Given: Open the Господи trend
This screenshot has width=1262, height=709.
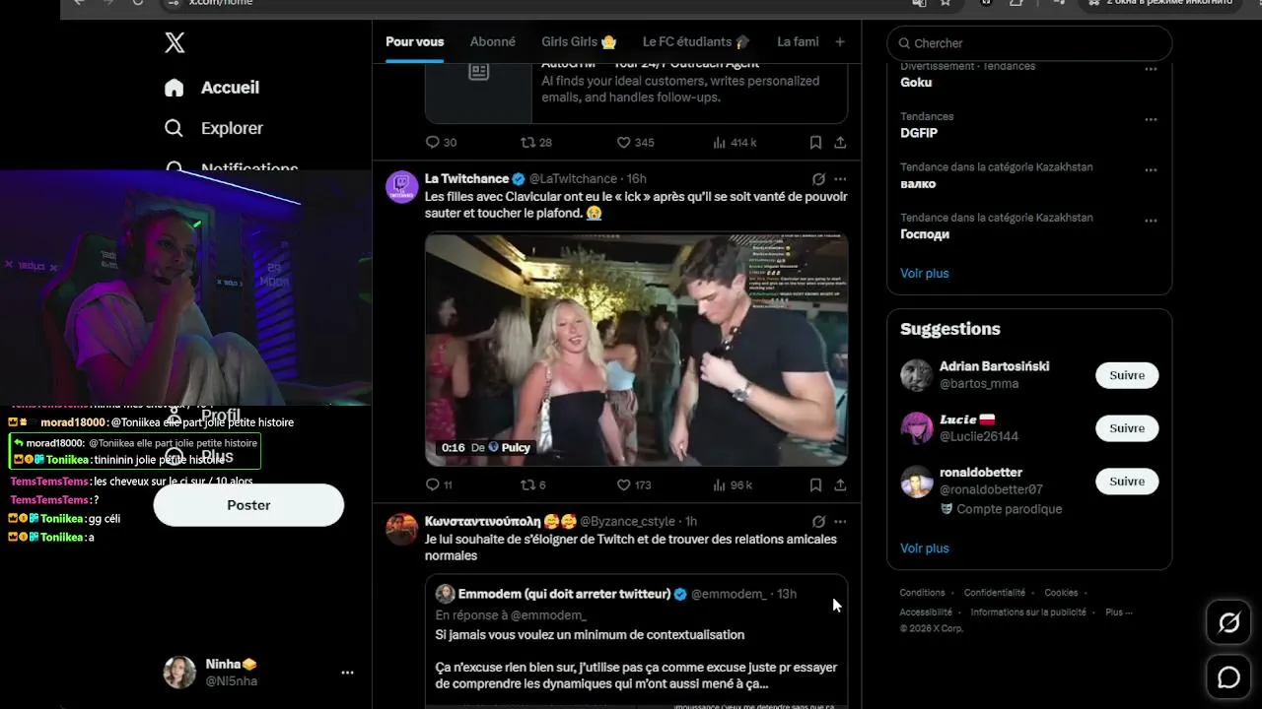Looking at the screenshot, I should pos(925,234).
